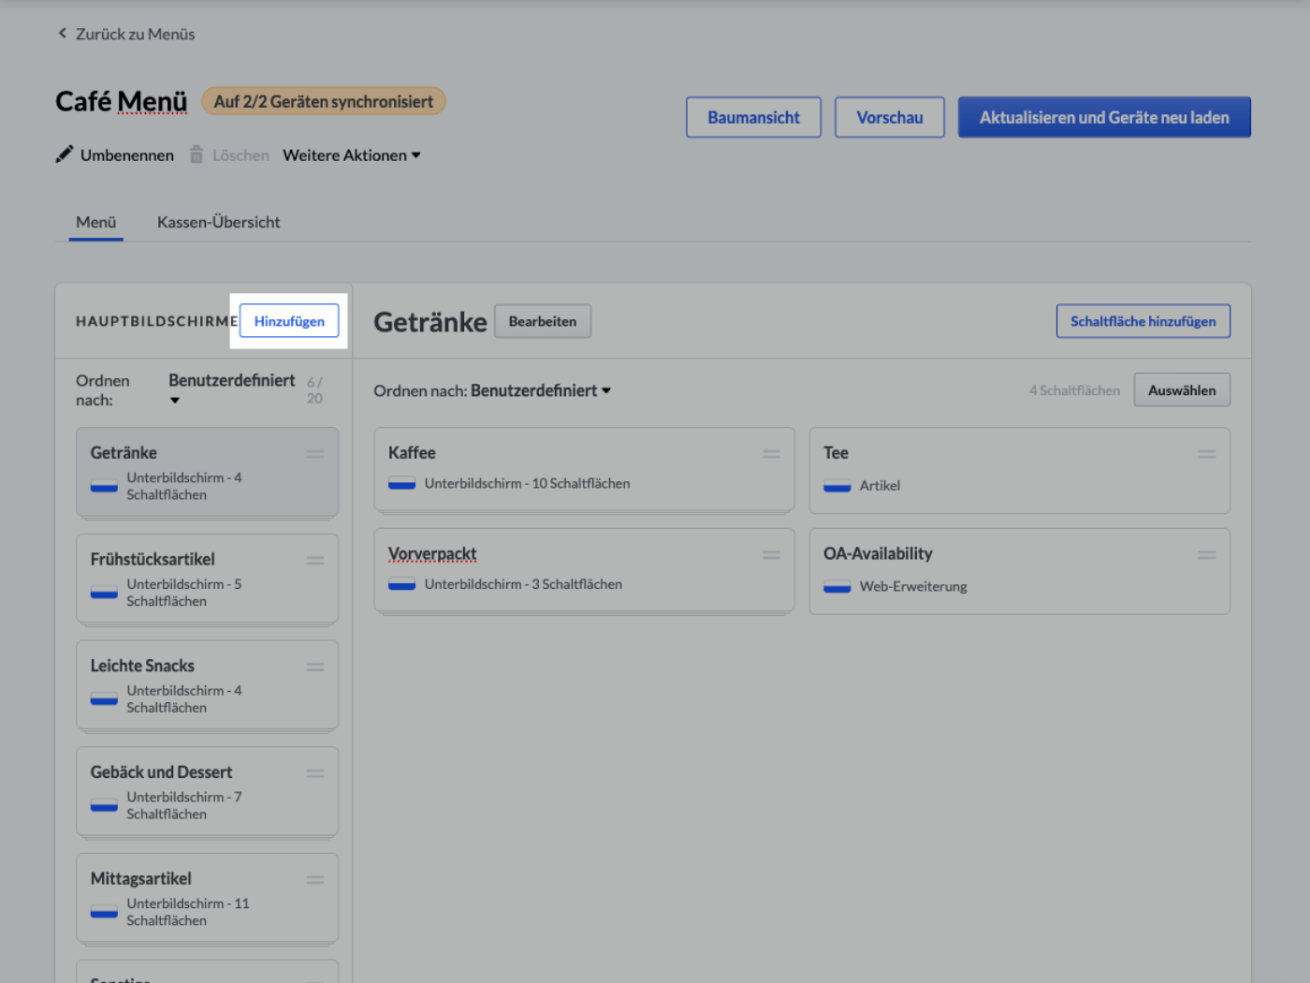The height and width of the screenshot is (983, 1310).
Task: Click the back chevron before Zurück zu Menüs
Action: pyautogui.click(x=63, y=33)
